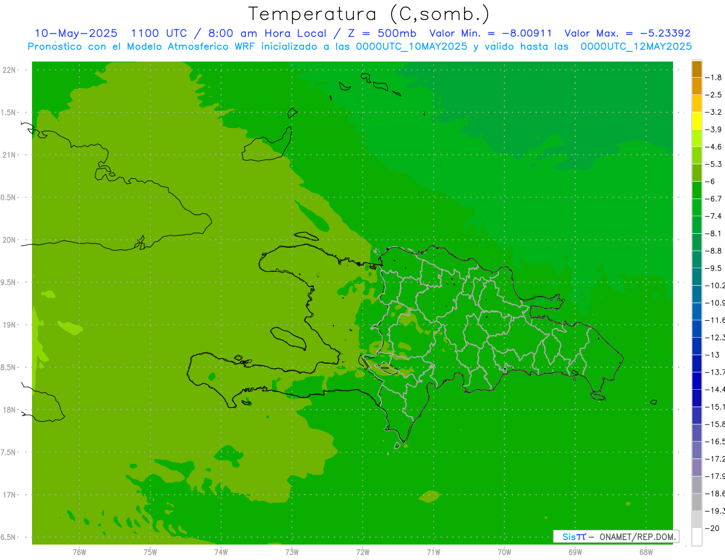
Task: Click the blue swatch between -13.7 and -14.4
Action: tap(697, 381)
